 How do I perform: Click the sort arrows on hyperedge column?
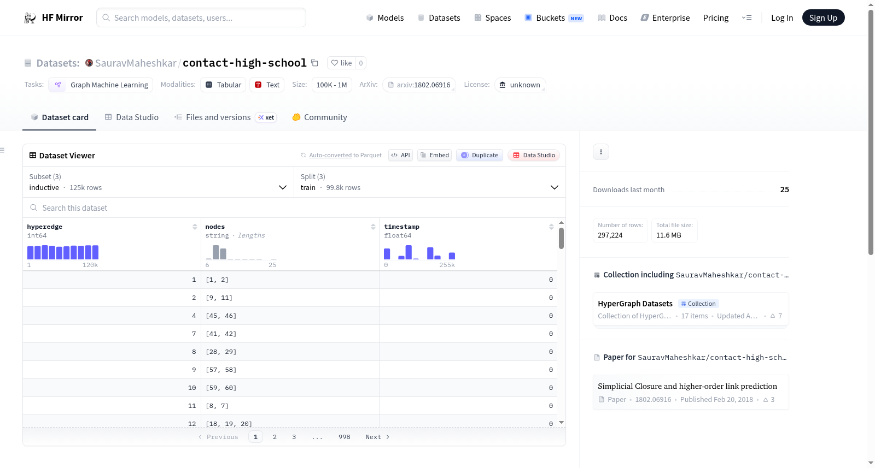pyautogui.click(x=195, y=227)
